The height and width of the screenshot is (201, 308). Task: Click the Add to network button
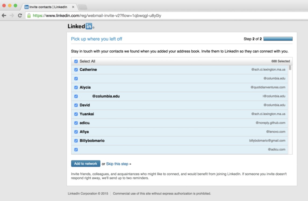[x=86, y=164]
